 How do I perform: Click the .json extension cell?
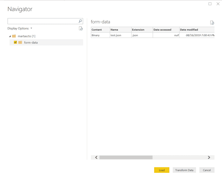pos(142,35)
